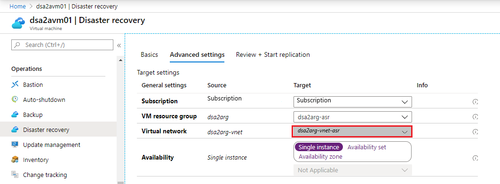Click the General settings column header
Screen dimensions: 500x184
[x=164, y=85]
